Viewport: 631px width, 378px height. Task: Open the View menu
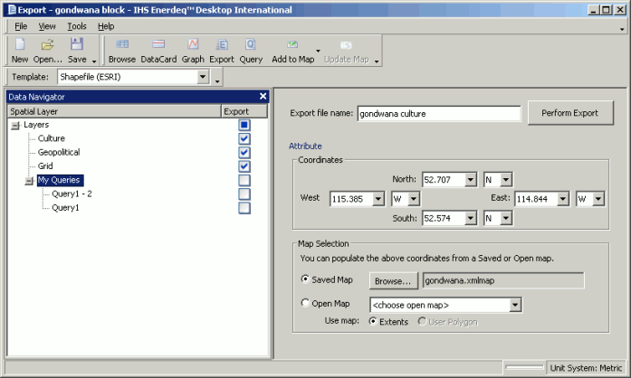click(47, 26)
